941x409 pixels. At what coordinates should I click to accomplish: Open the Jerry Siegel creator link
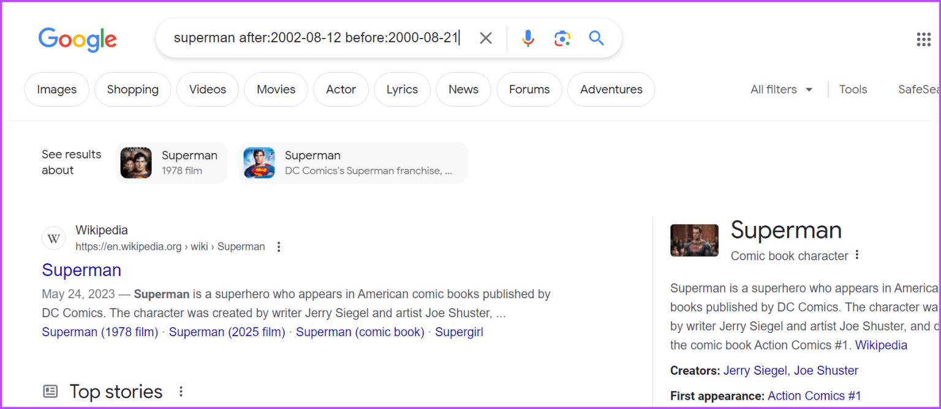point(755,370)
